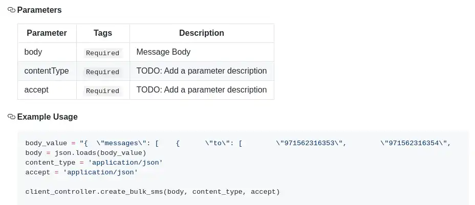Viewport: 475px width, 205px height.
Task: Click the Message Body description text
Action: click(163, 52)
